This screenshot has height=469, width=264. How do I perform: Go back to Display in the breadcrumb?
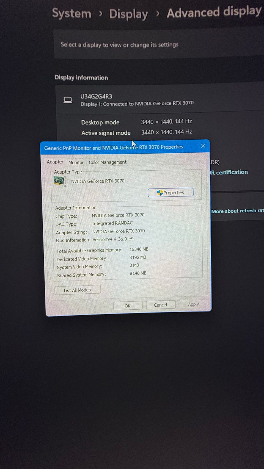(x=128, y=14)
